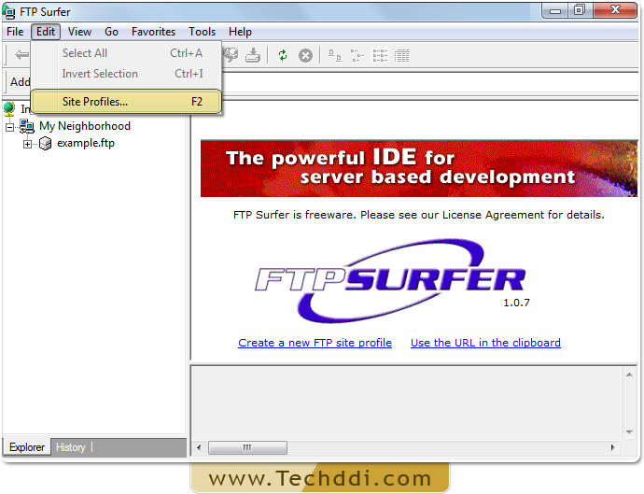The height and width of the screenshot is (494, 644).
Task: Click the Stop (X circle) toolbar icon
Action: [305, 55]
